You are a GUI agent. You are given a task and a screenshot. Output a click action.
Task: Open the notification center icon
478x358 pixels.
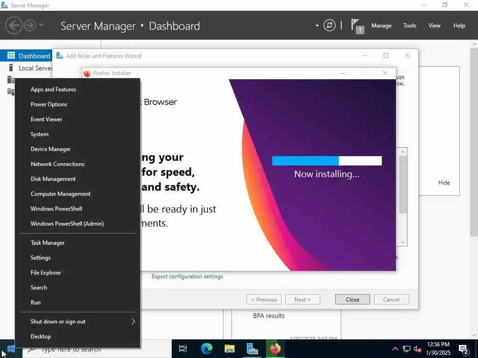pyautogui.click(x=464, y=350)
